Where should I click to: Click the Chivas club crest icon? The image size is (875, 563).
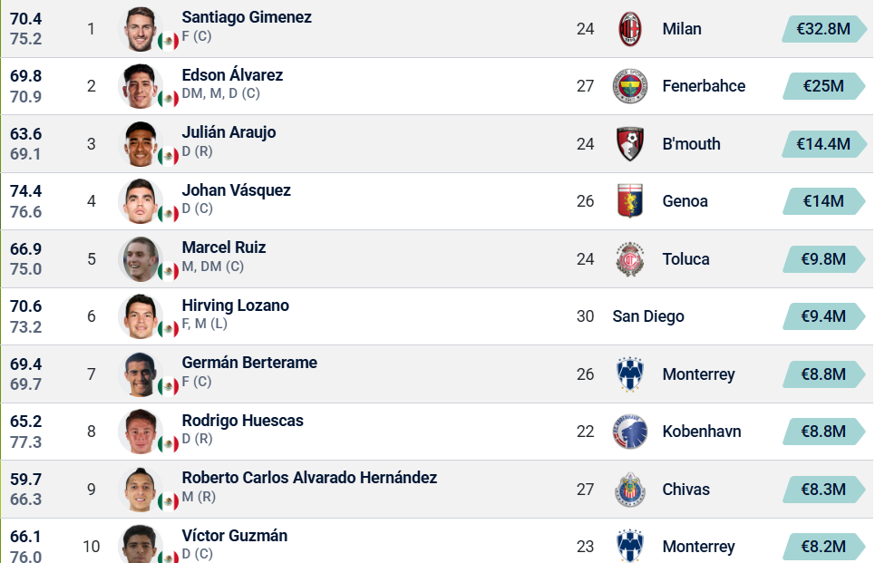coord(630,490)
